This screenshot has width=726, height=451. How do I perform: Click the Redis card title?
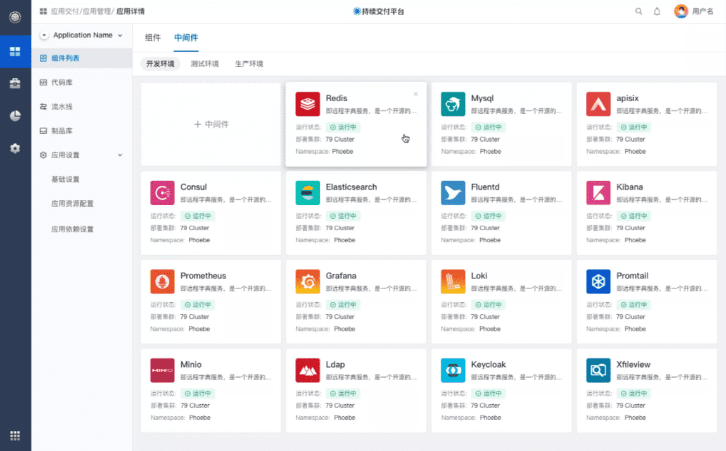336,98
